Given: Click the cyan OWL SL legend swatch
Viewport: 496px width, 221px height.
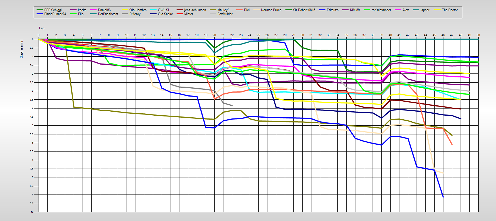Looking at the screenshot, I should click(153, 10).
